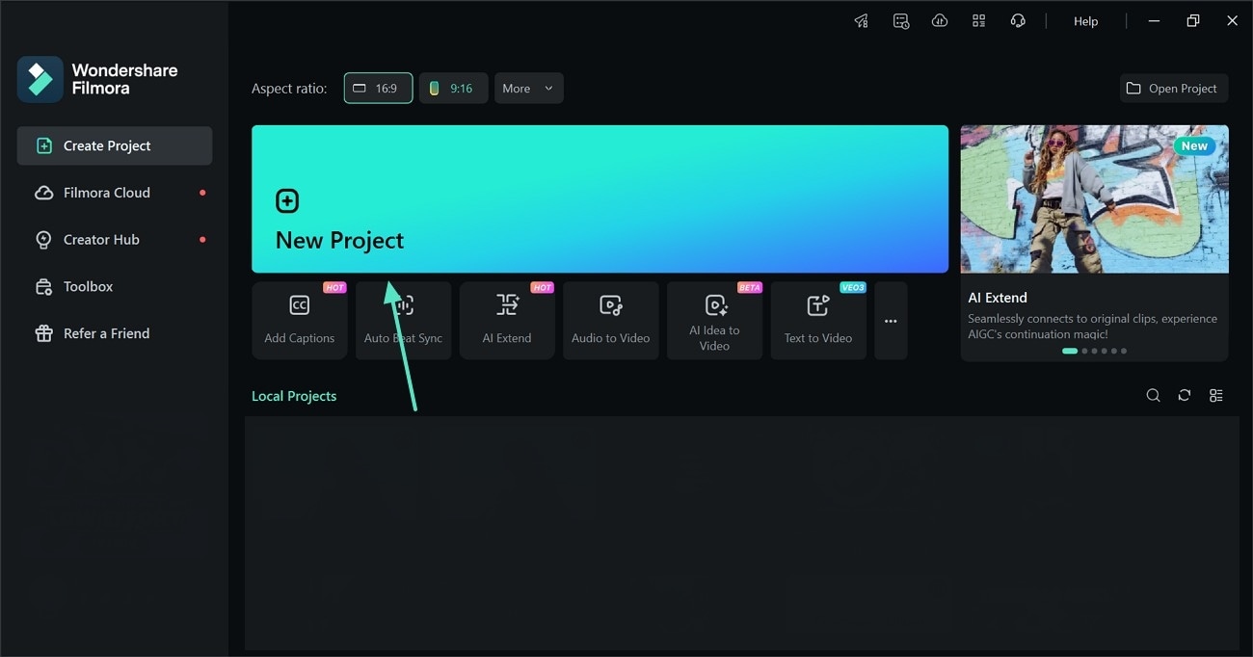The height and width of the screenshot is (657, 1253).
Task: Open the search for local projects
Action: point(1153,395)
